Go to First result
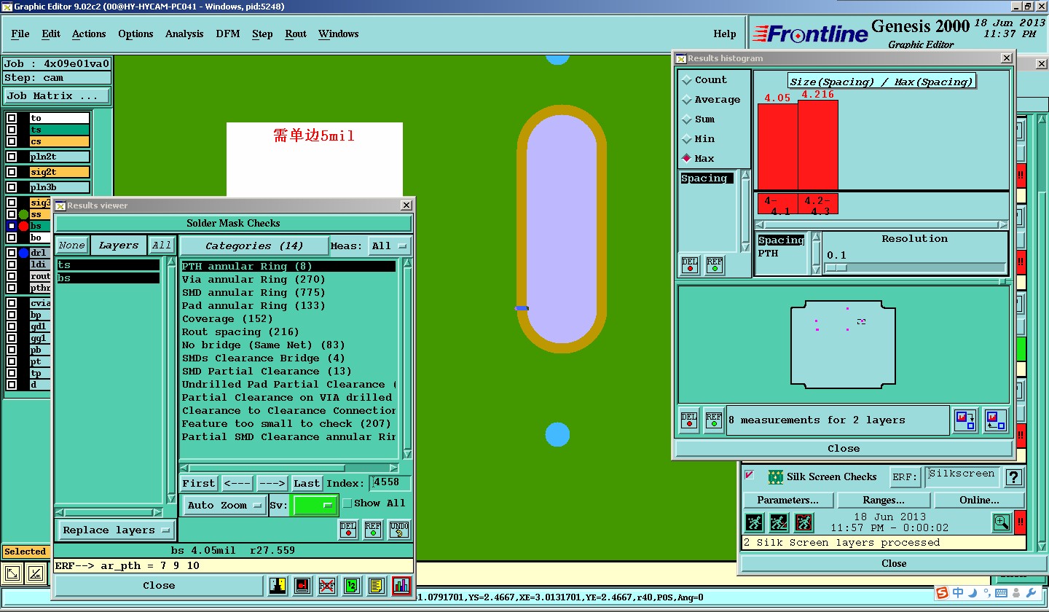1049x612 pixels. 199,483
